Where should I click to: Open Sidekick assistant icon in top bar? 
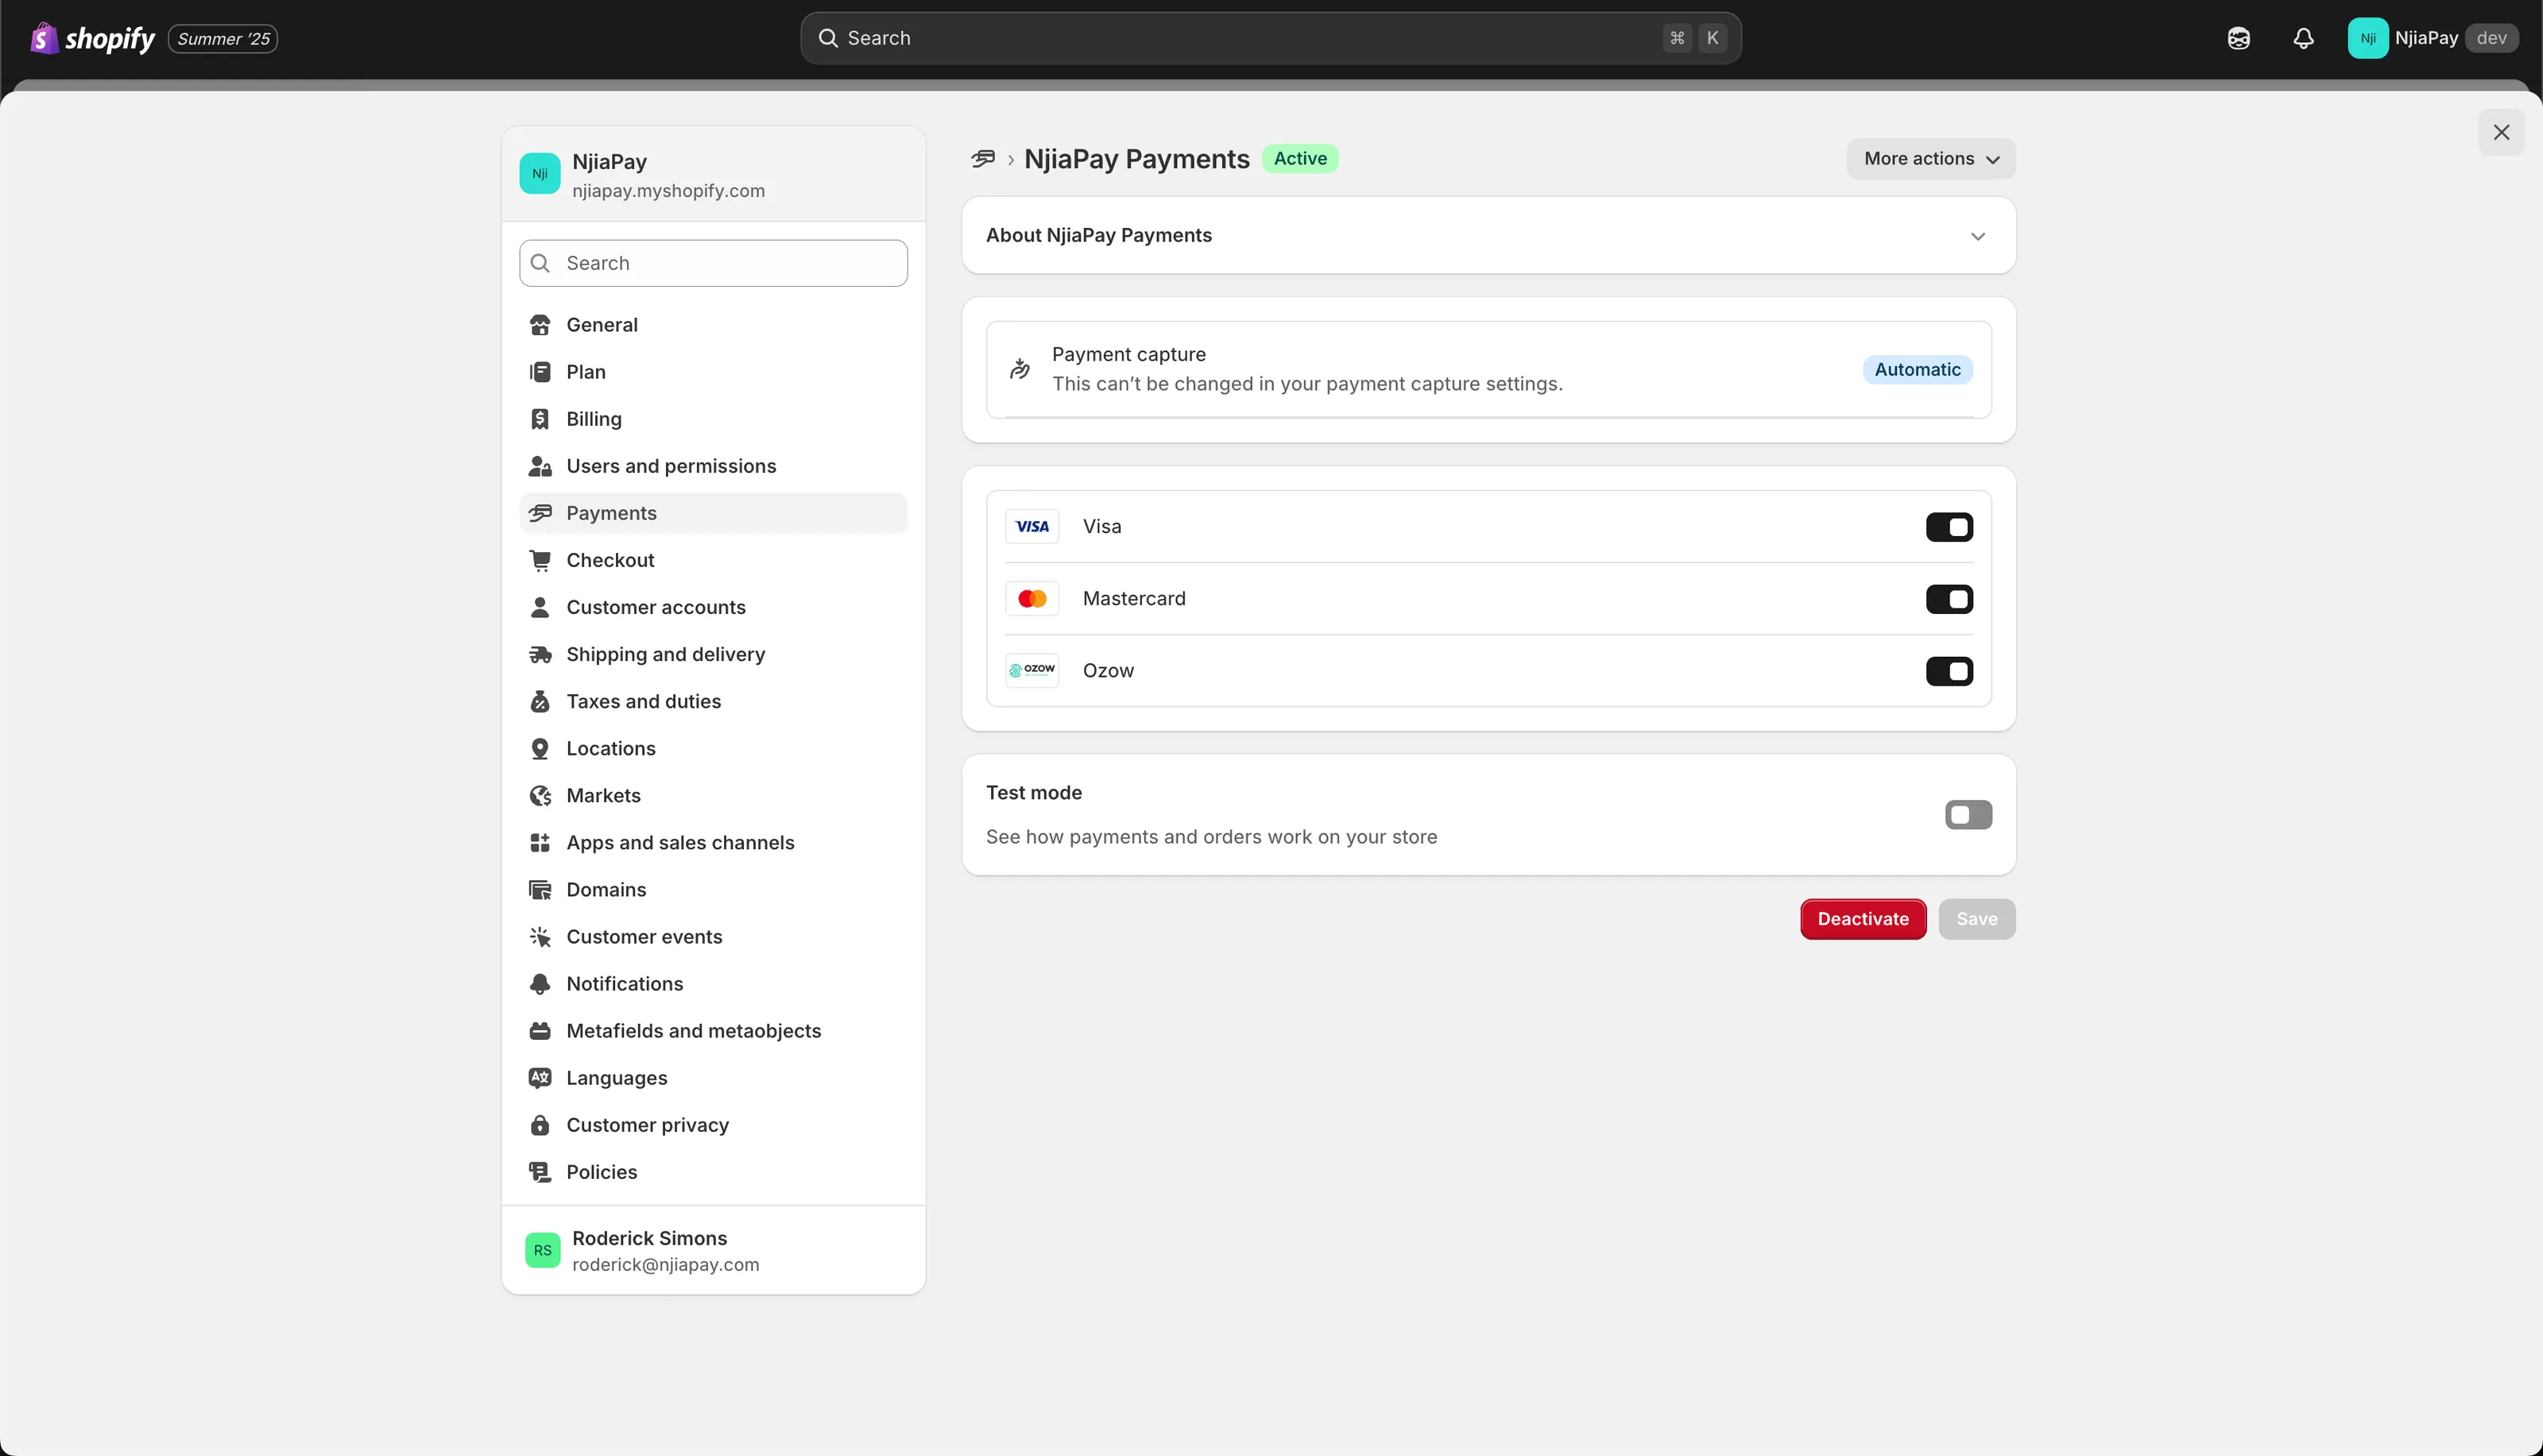pos(2238,38)
